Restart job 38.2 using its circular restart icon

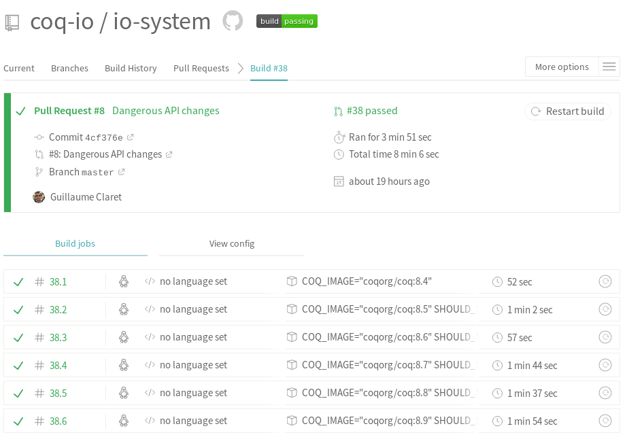[605, 310]
